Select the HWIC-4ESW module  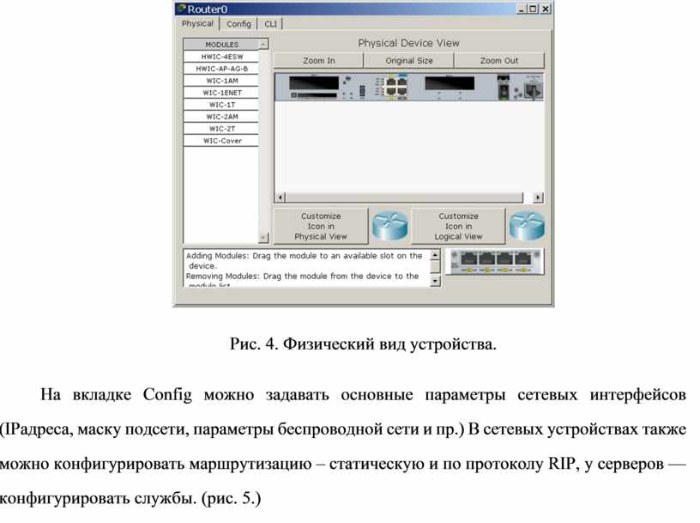tap(221, 56)
